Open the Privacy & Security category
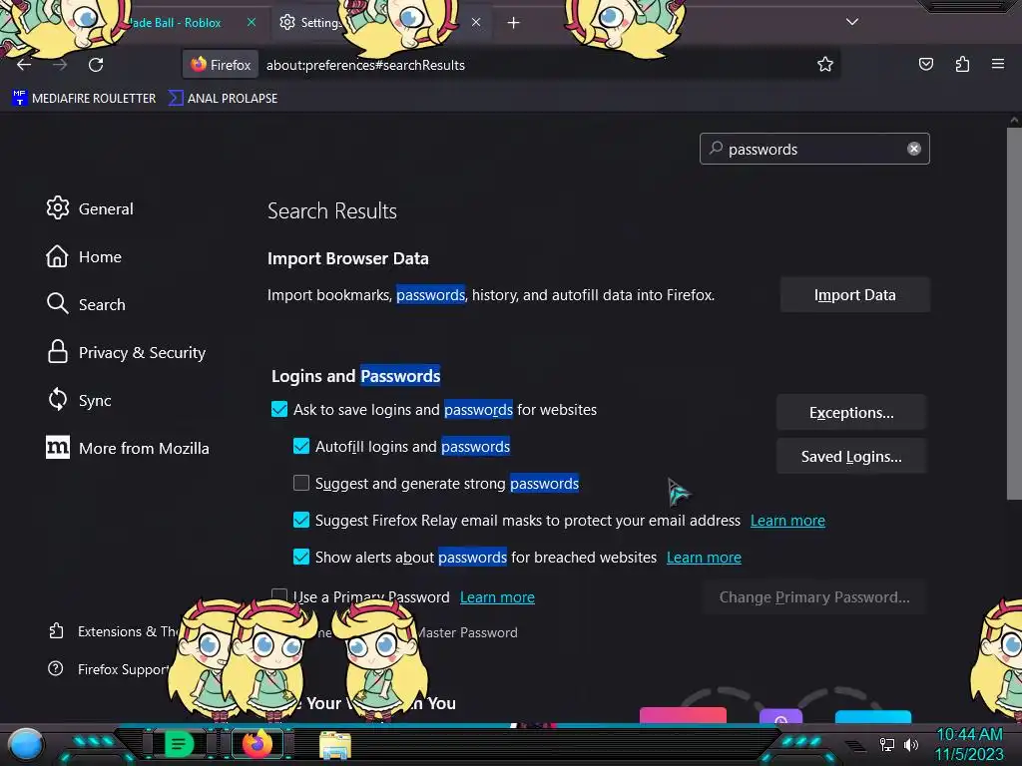The width and height of the screenshot is (1022, 766). point(127,352)
